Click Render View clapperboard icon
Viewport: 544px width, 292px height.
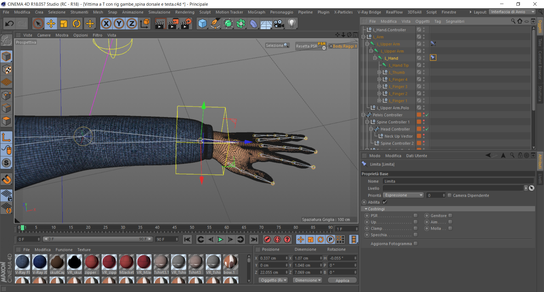coord(160,24)
